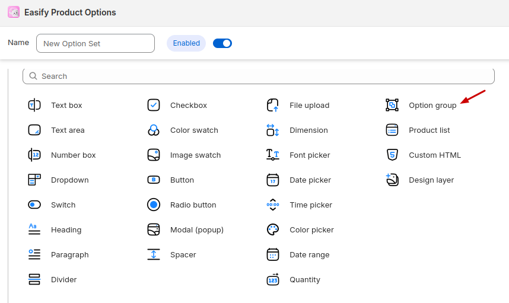The width and height of the screenshot is (509, 303).
Task: Choose the File upload icon
Action: [x=273, y=106]
